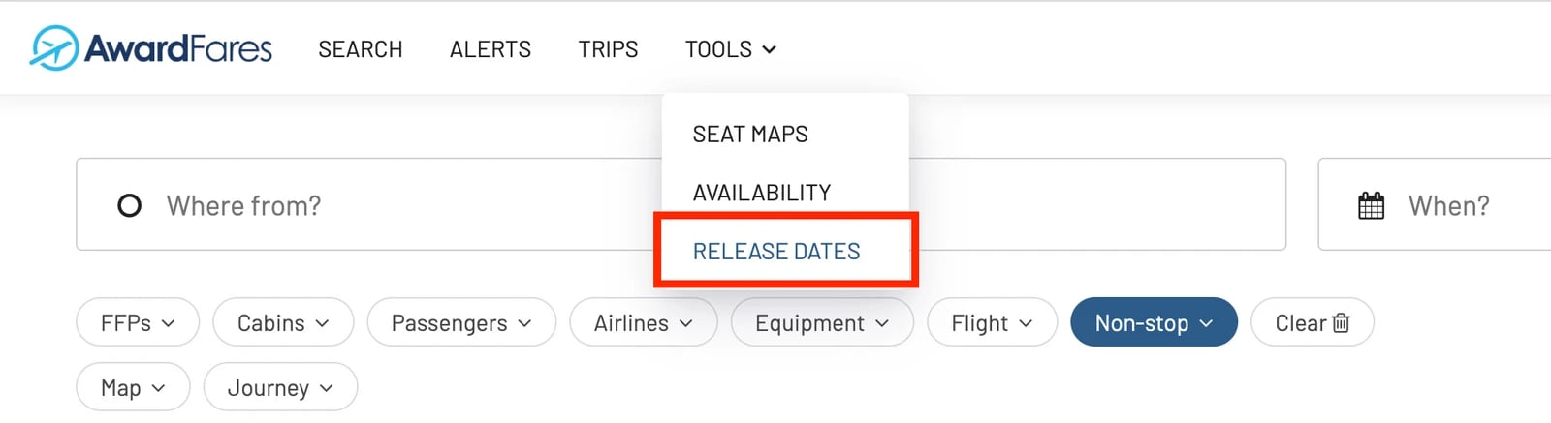This screenshot has width=1551, height=423.
Task: Open the Cabins filter dropdown
Action: (x=283, y=322)
